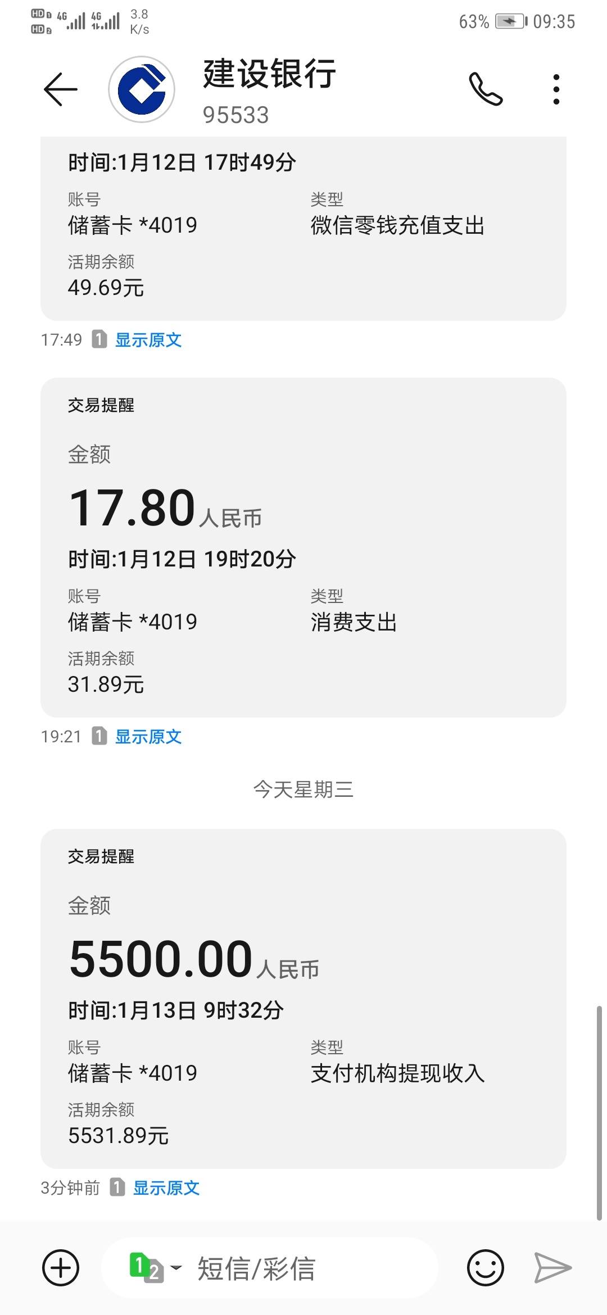Tap the plus attachment icon
This screenshot has width=607, height=1315.
click(x=61, y=1268)
